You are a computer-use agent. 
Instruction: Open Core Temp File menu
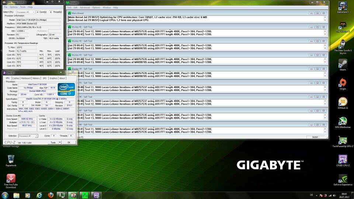6,7
